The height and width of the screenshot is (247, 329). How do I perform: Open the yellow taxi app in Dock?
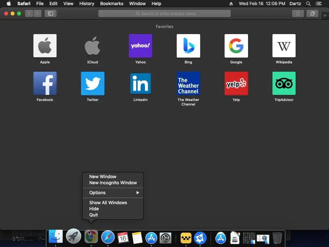tap(186, 238)
